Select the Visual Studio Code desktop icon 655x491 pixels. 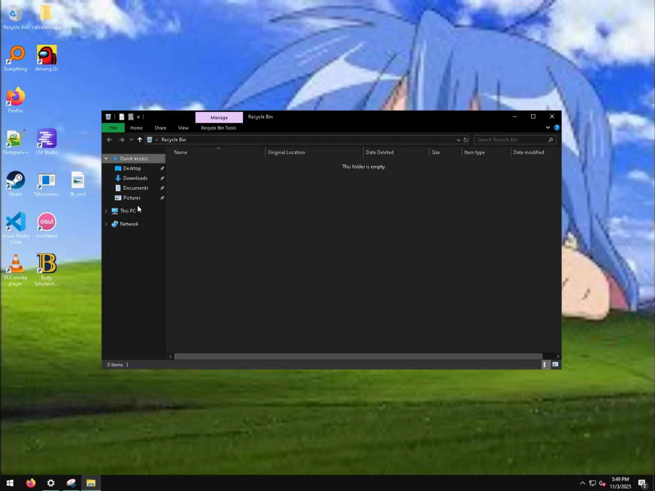16,228
